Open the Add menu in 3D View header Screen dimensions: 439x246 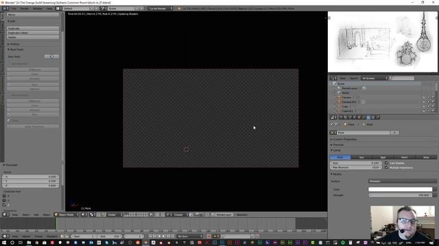[x=36, y=215]
